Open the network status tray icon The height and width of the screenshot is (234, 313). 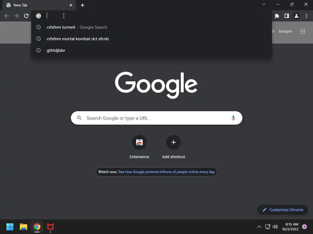point(267,227)
